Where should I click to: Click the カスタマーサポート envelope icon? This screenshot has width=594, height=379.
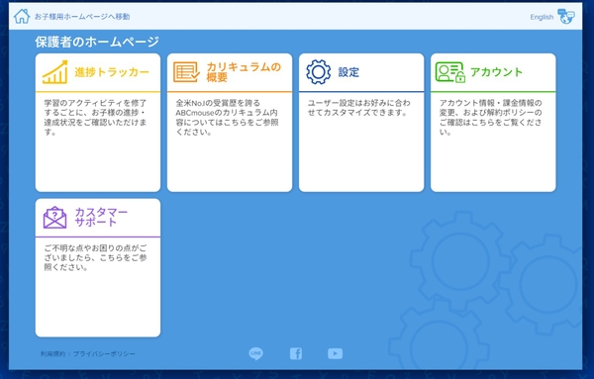[54, 218]
